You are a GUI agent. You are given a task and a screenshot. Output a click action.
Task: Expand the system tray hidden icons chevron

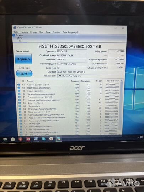138,138
